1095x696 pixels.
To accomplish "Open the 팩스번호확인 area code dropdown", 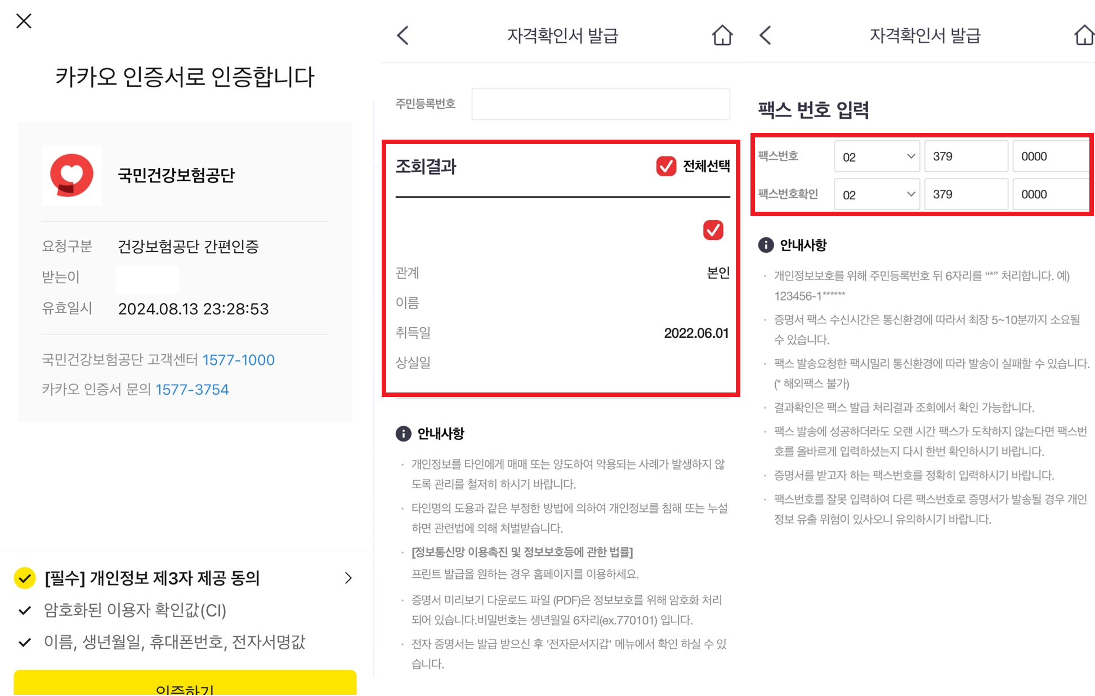I will (877, 194).
